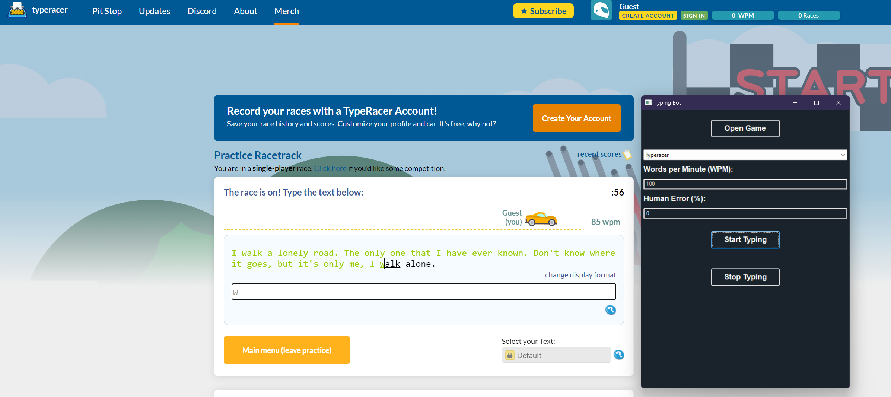
Task: Expand the Typeracer game dropdown in Typing Bot
Action: coord(745,155)
